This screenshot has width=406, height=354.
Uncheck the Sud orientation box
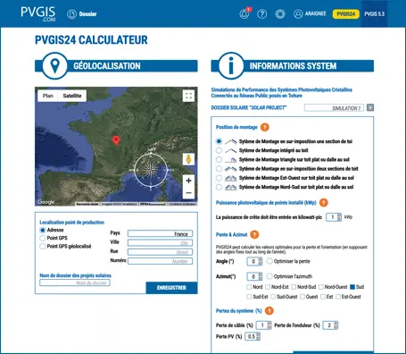pyautogui.click(x=352, y=287)
